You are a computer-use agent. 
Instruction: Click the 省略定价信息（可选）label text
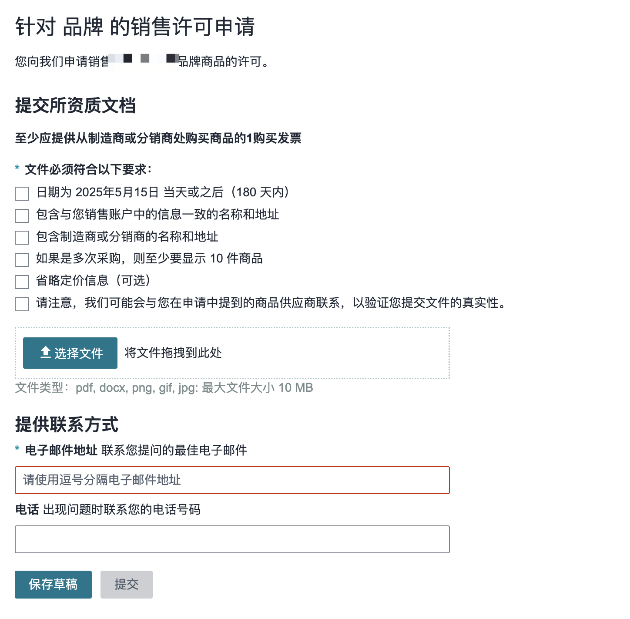(x=93, y=281)
